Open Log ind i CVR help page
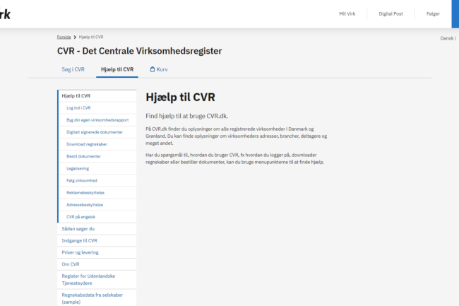The width and height of the screenshot is (459, 306). (x=78, y=108)
